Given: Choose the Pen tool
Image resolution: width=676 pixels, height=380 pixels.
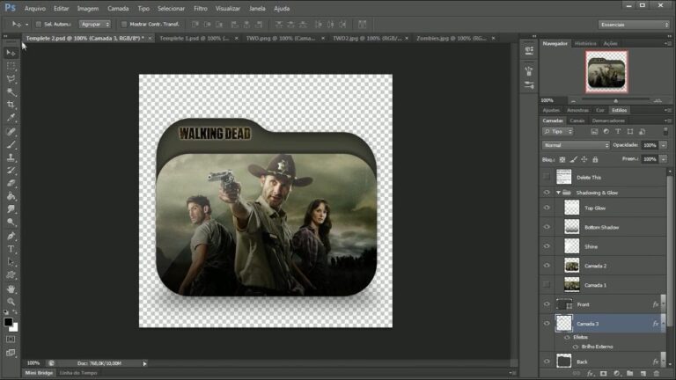Looking at the screenshot, I should 11,236.
